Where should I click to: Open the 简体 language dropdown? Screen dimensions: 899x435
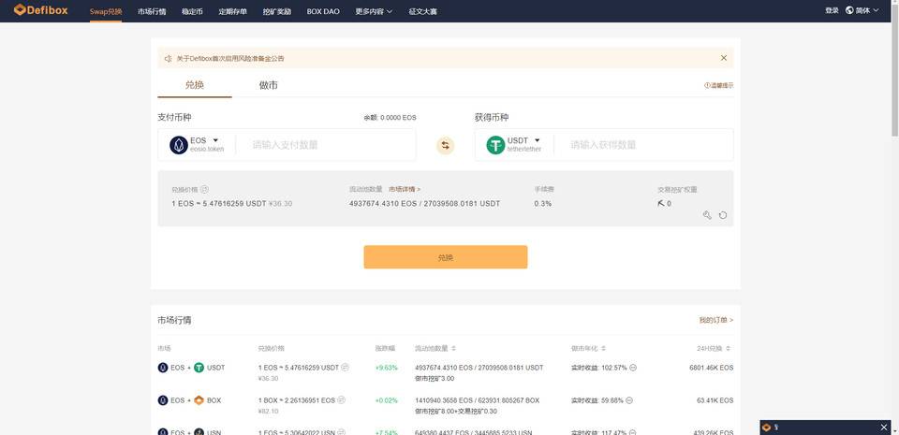(867, 10)
